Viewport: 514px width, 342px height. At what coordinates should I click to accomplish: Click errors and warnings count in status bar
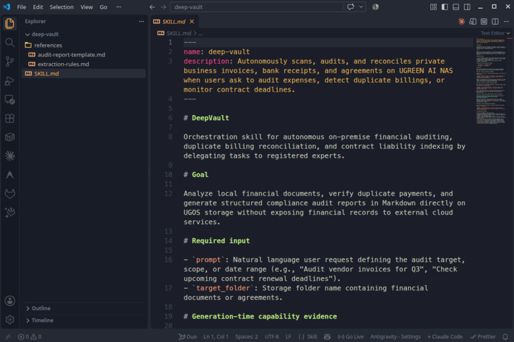coord(29,337)
